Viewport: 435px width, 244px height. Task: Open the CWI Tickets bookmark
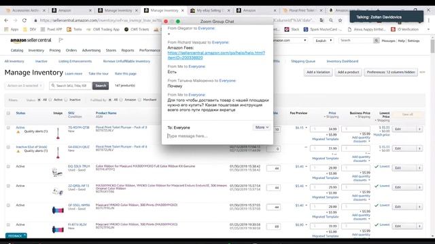pos(137,29)
